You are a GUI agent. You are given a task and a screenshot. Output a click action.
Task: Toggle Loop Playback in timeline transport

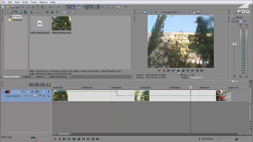pyautogui.click(x=60, y=139)
